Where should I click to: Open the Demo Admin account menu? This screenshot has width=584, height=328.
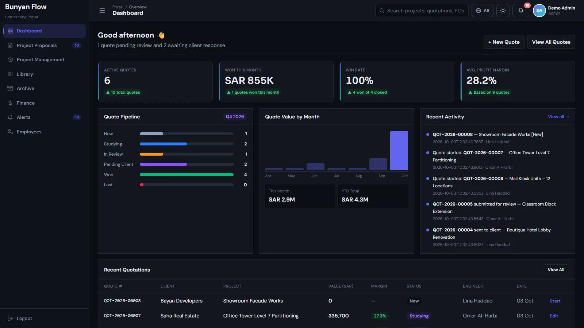point(561,11)
